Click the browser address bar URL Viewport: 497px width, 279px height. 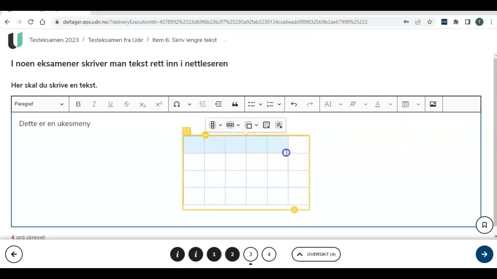(x=215, y=22)
